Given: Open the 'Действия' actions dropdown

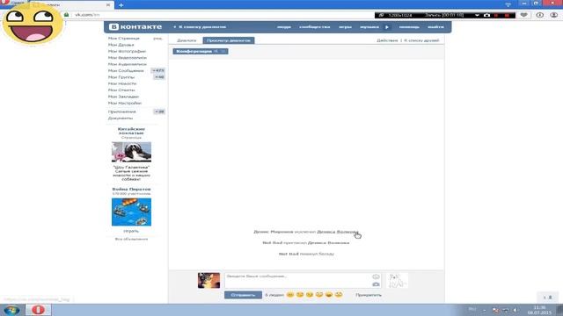Looking at the screenshot, I should pos(387,40).
